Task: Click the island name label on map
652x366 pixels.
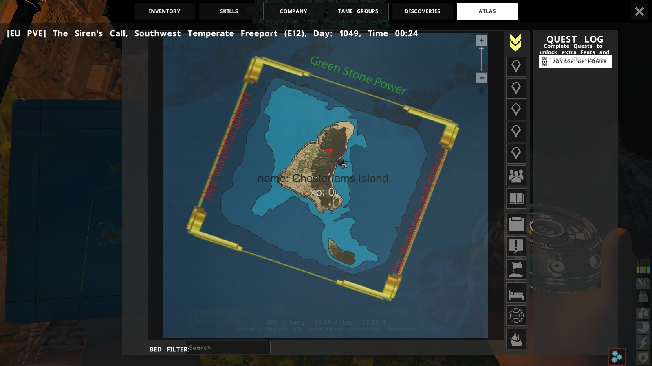Action: pos(323,178)
